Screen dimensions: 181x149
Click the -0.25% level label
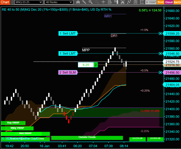click(145, 131)
